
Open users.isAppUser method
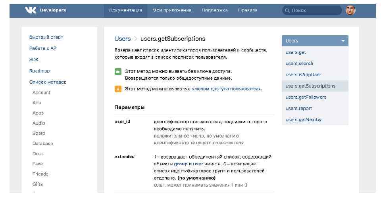tap(303, 75)
